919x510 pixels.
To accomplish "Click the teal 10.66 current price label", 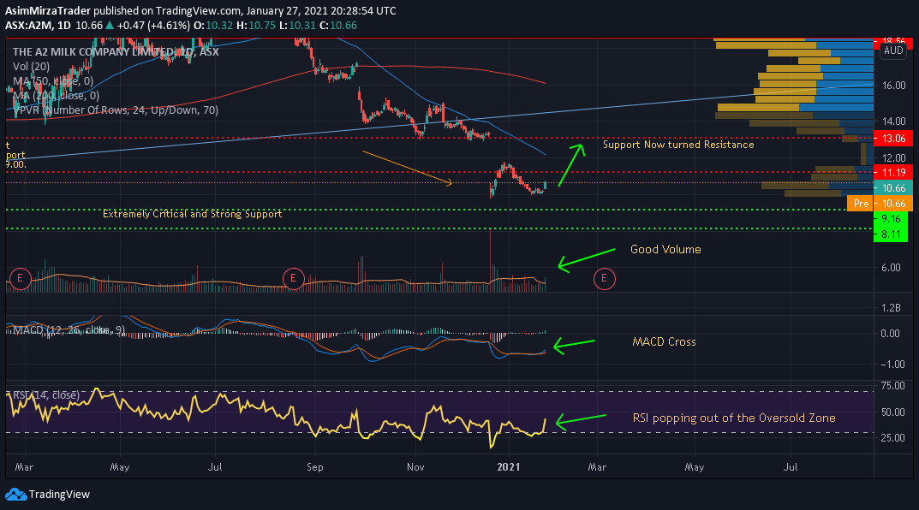I will pyautogui.click(x=893, y=188).
